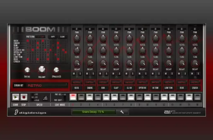The height and width of the screenshot is (140, 213).
Task: Toggle step button 3
Action: pos(90,97)
